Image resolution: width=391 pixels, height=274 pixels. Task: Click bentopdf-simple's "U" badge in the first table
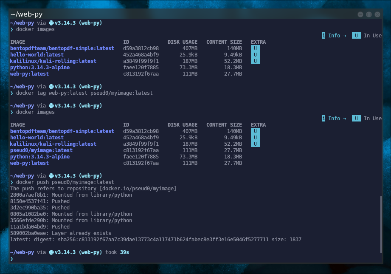tap(255, 48)
